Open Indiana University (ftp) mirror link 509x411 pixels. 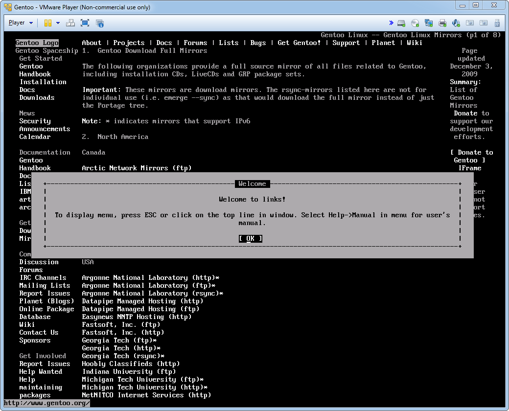point(129,372)
